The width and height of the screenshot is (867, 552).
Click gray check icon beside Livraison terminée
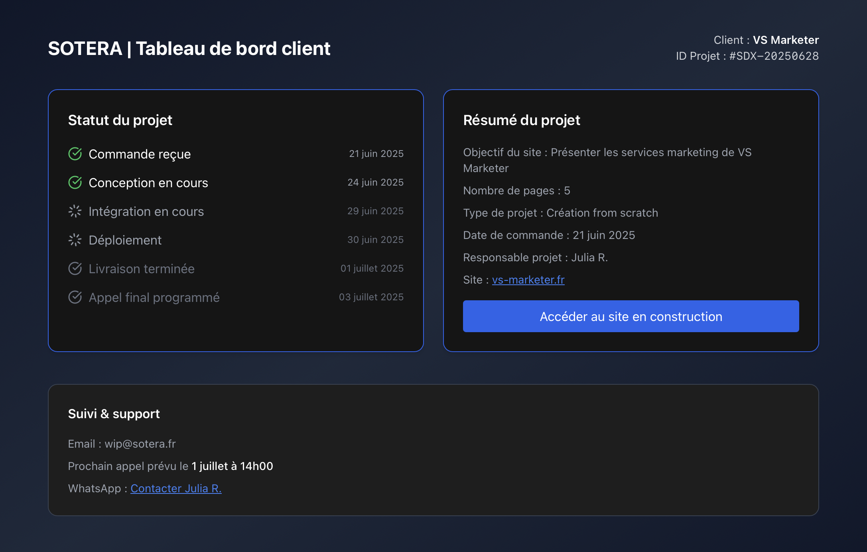[x=75, y=268]
